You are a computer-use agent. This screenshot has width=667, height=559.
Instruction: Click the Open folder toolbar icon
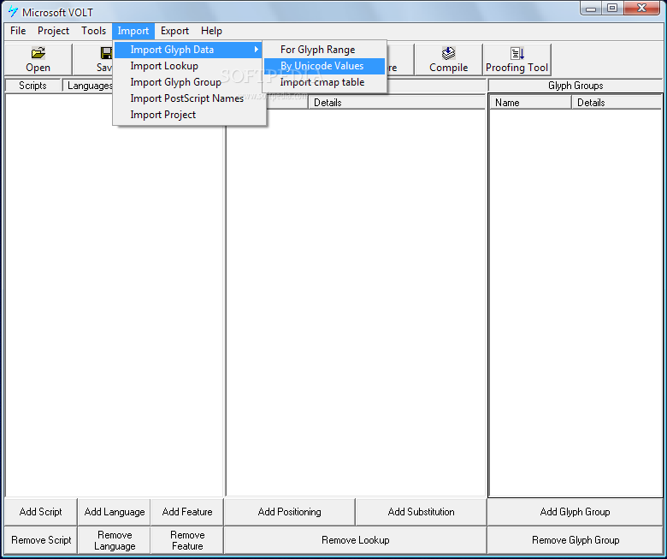coord(38,53)
